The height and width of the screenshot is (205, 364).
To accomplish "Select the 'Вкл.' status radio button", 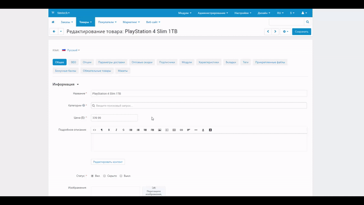I will 92,176.
